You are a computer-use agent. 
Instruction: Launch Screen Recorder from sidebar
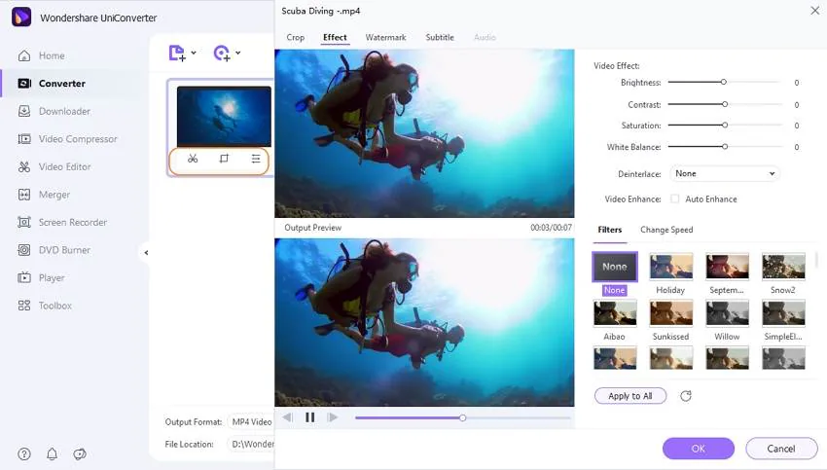pos(62,222)
